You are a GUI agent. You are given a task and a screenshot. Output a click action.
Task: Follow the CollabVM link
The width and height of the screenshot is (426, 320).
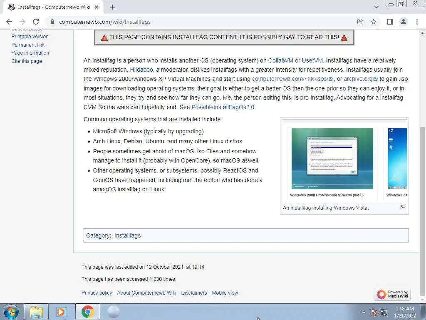(281, 60)
